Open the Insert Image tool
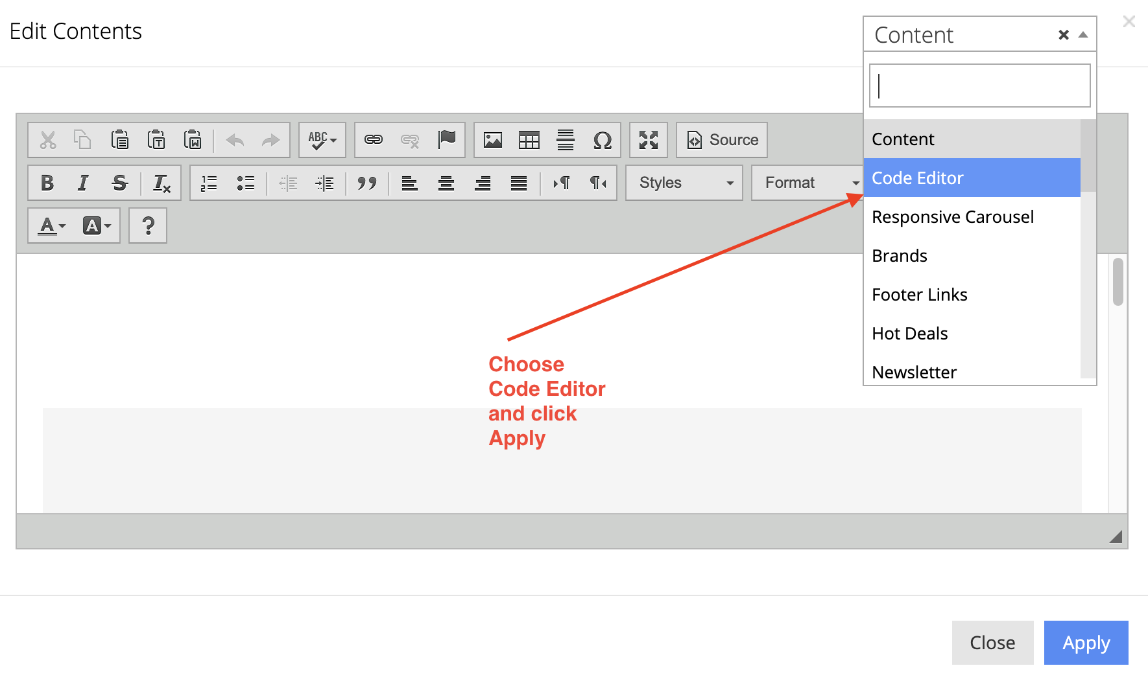The height and width of the screenshot is (679, 1148). pos(493,139)
